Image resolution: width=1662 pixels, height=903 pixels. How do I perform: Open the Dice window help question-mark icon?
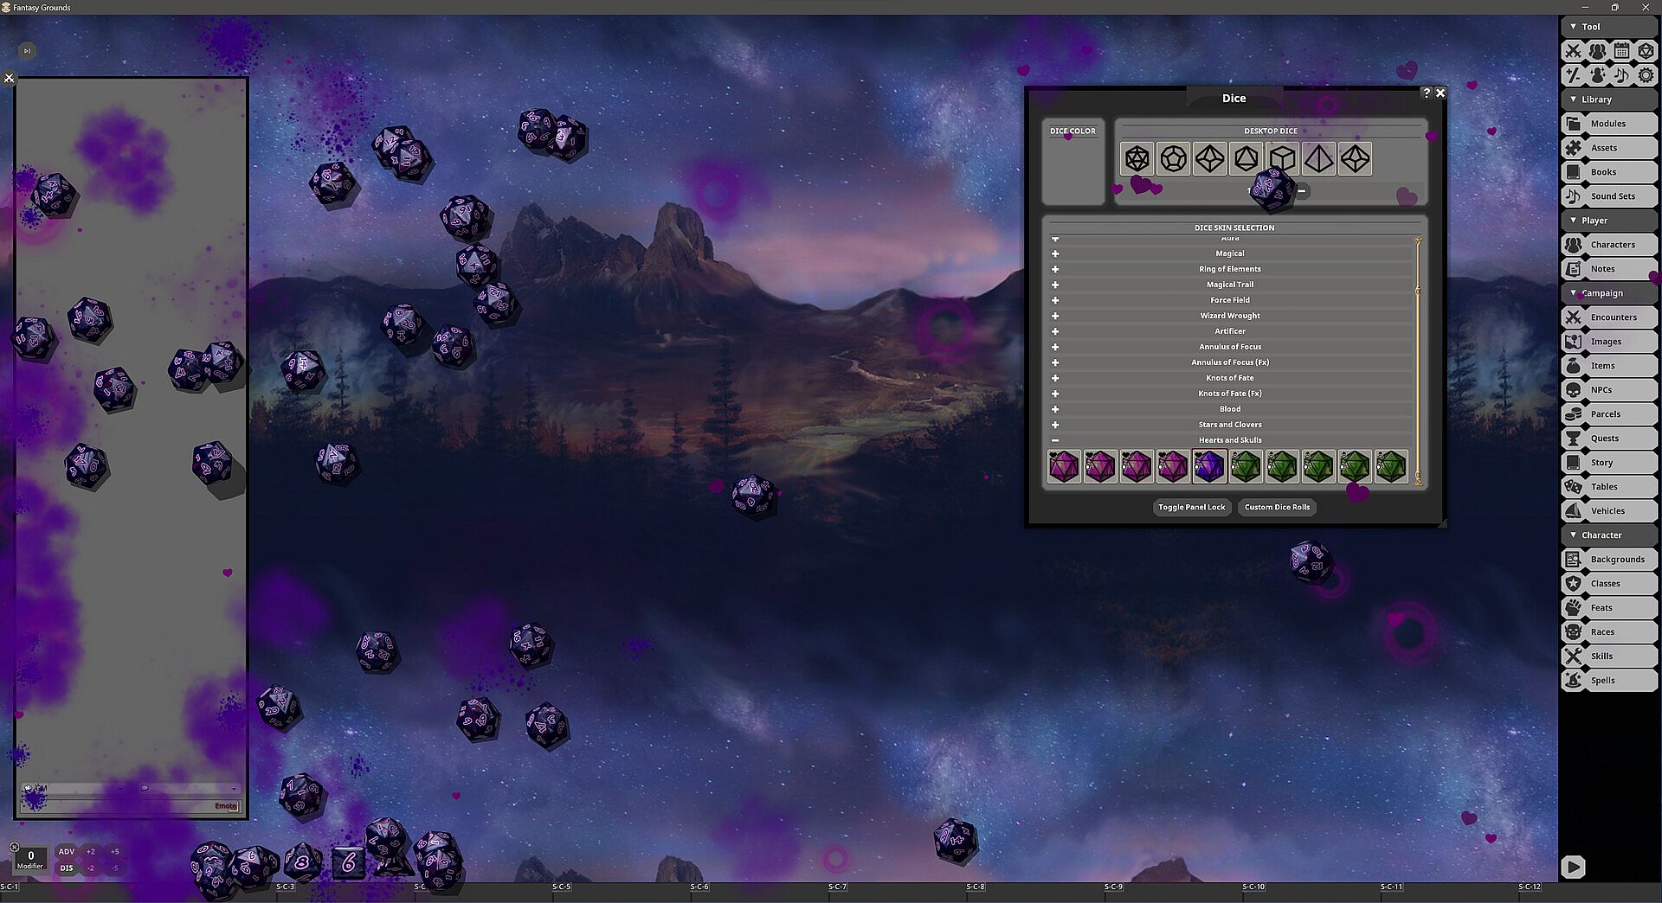(1427, 92)
